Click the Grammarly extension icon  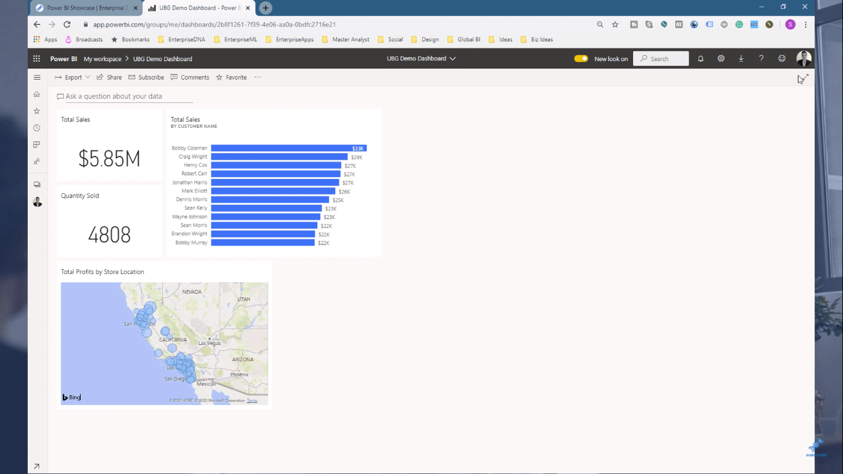[739, 25]
